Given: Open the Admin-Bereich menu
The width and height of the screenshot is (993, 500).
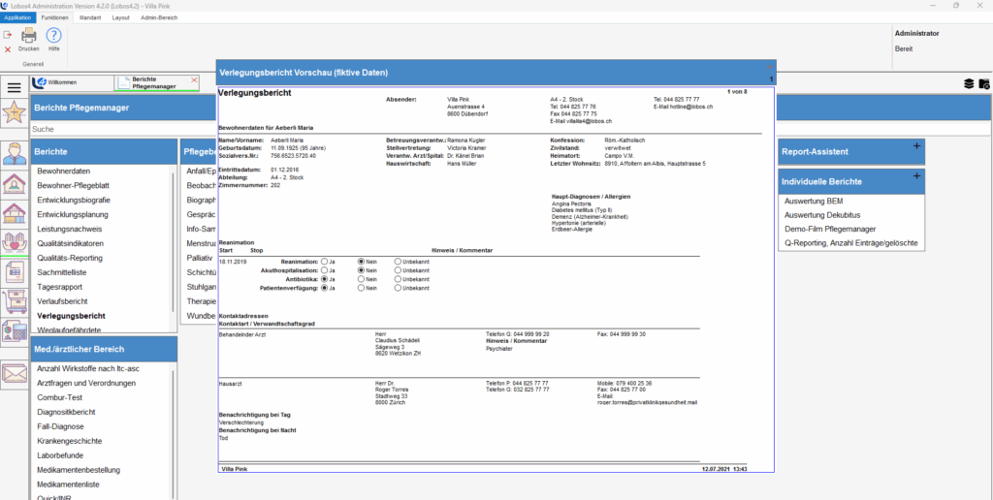Looking at the screenshot, I should coord(159,17).
